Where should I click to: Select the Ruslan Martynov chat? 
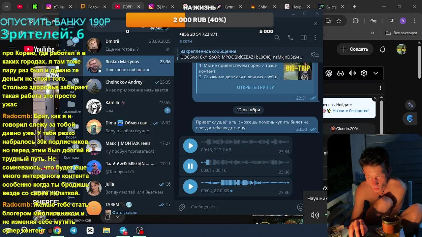pyautogui.click(x=129, y=66)
